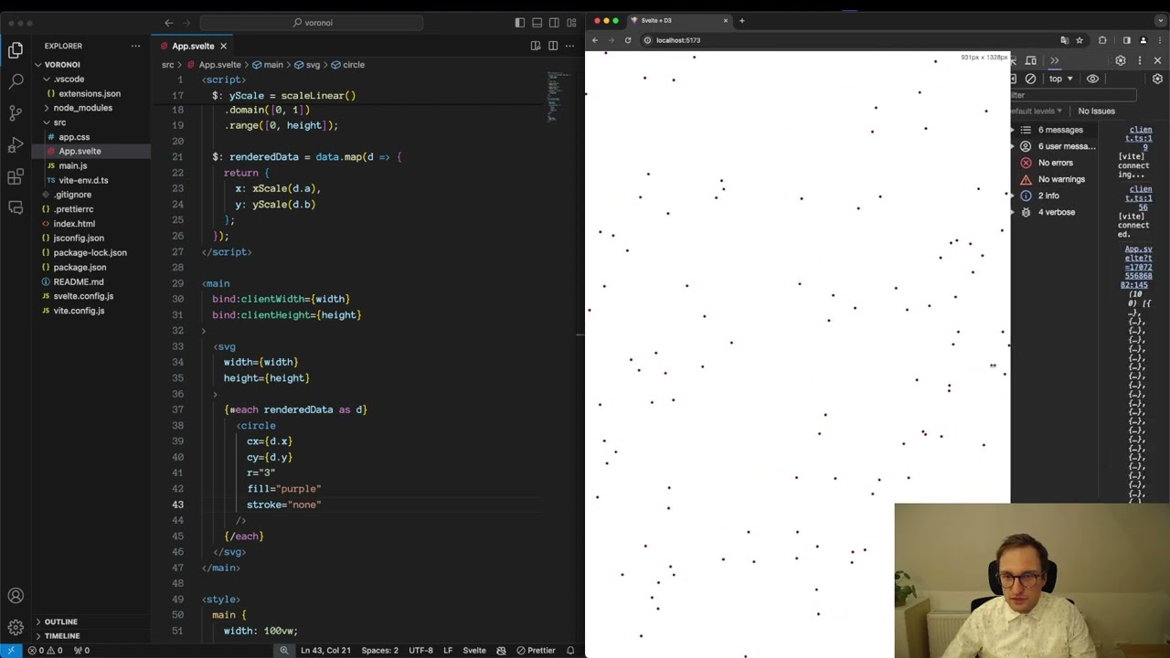Image resolution: width=1170 pixels, height=658 pixels.
Task: Open Manage gear in VS Code activity bar
Action: pyautogui.click(x=16, y=627)
